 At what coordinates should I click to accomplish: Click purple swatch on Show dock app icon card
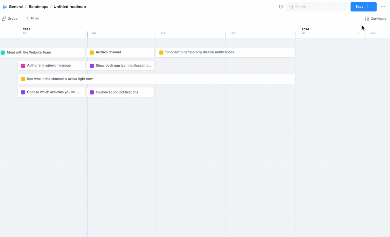[92, 66]
